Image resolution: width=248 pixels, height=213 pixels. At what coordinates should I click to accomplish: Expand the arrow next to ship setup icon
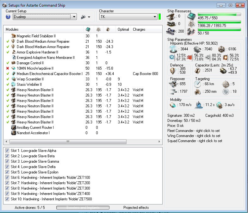coord(89,17)
